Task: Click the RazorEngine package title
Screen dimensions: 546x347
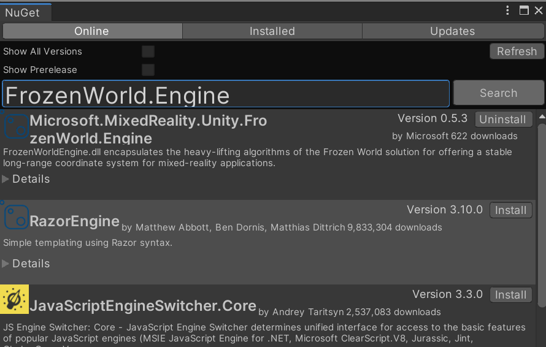Action: click(74, 221)
